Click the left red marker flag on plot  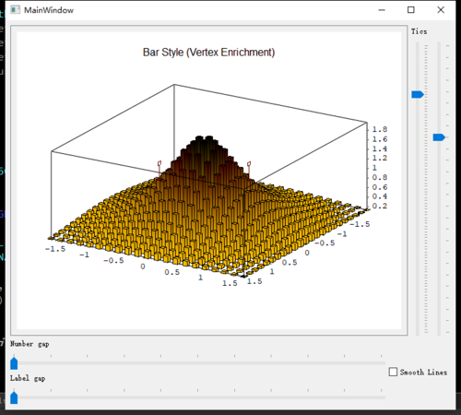pyautogui.click(x=160, y=163)
